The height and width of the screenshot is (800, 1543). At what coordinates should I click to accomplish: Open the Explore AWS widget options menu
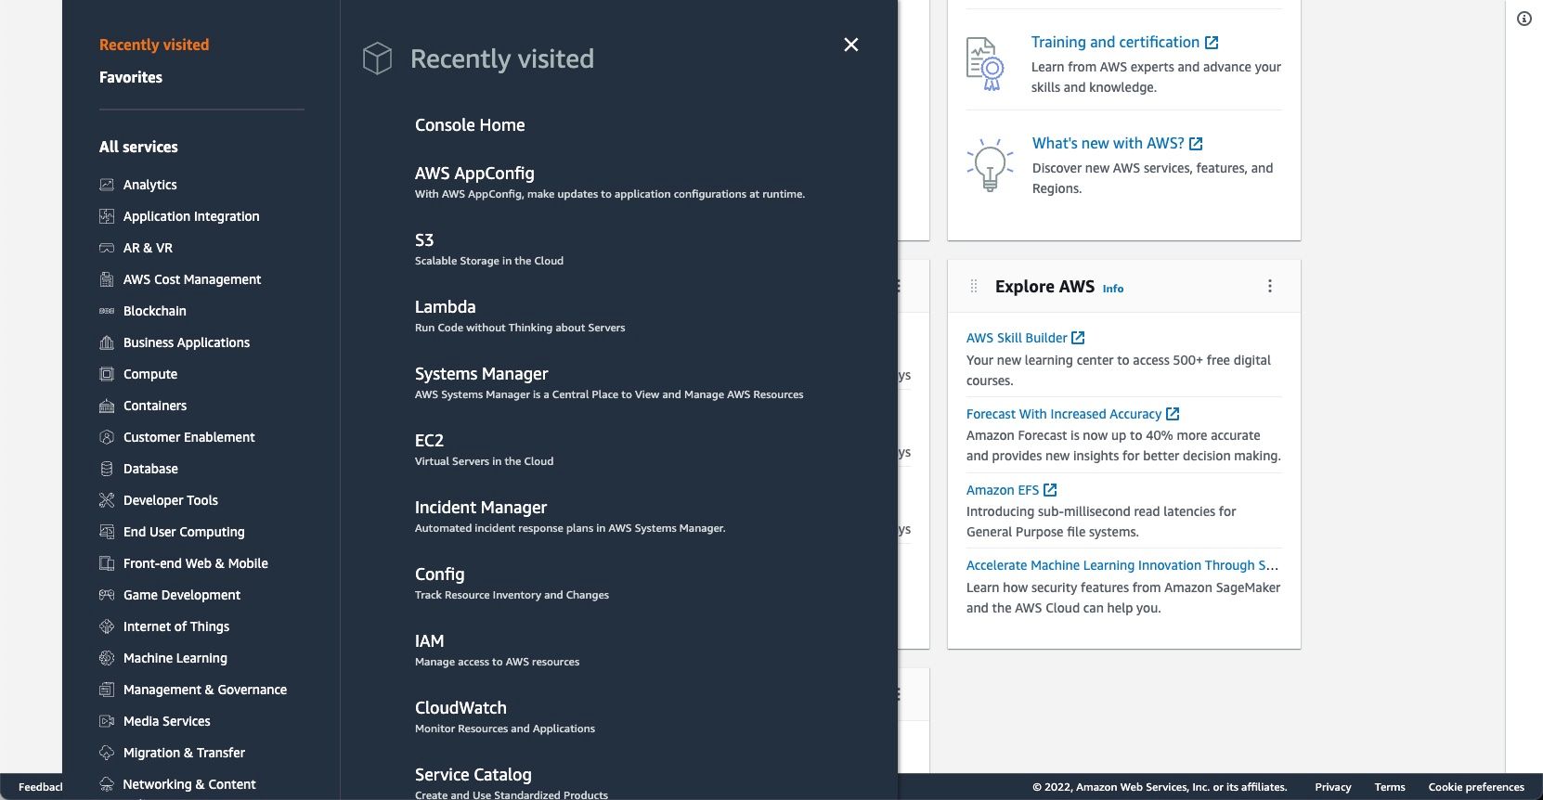[x=1270, y=286]
